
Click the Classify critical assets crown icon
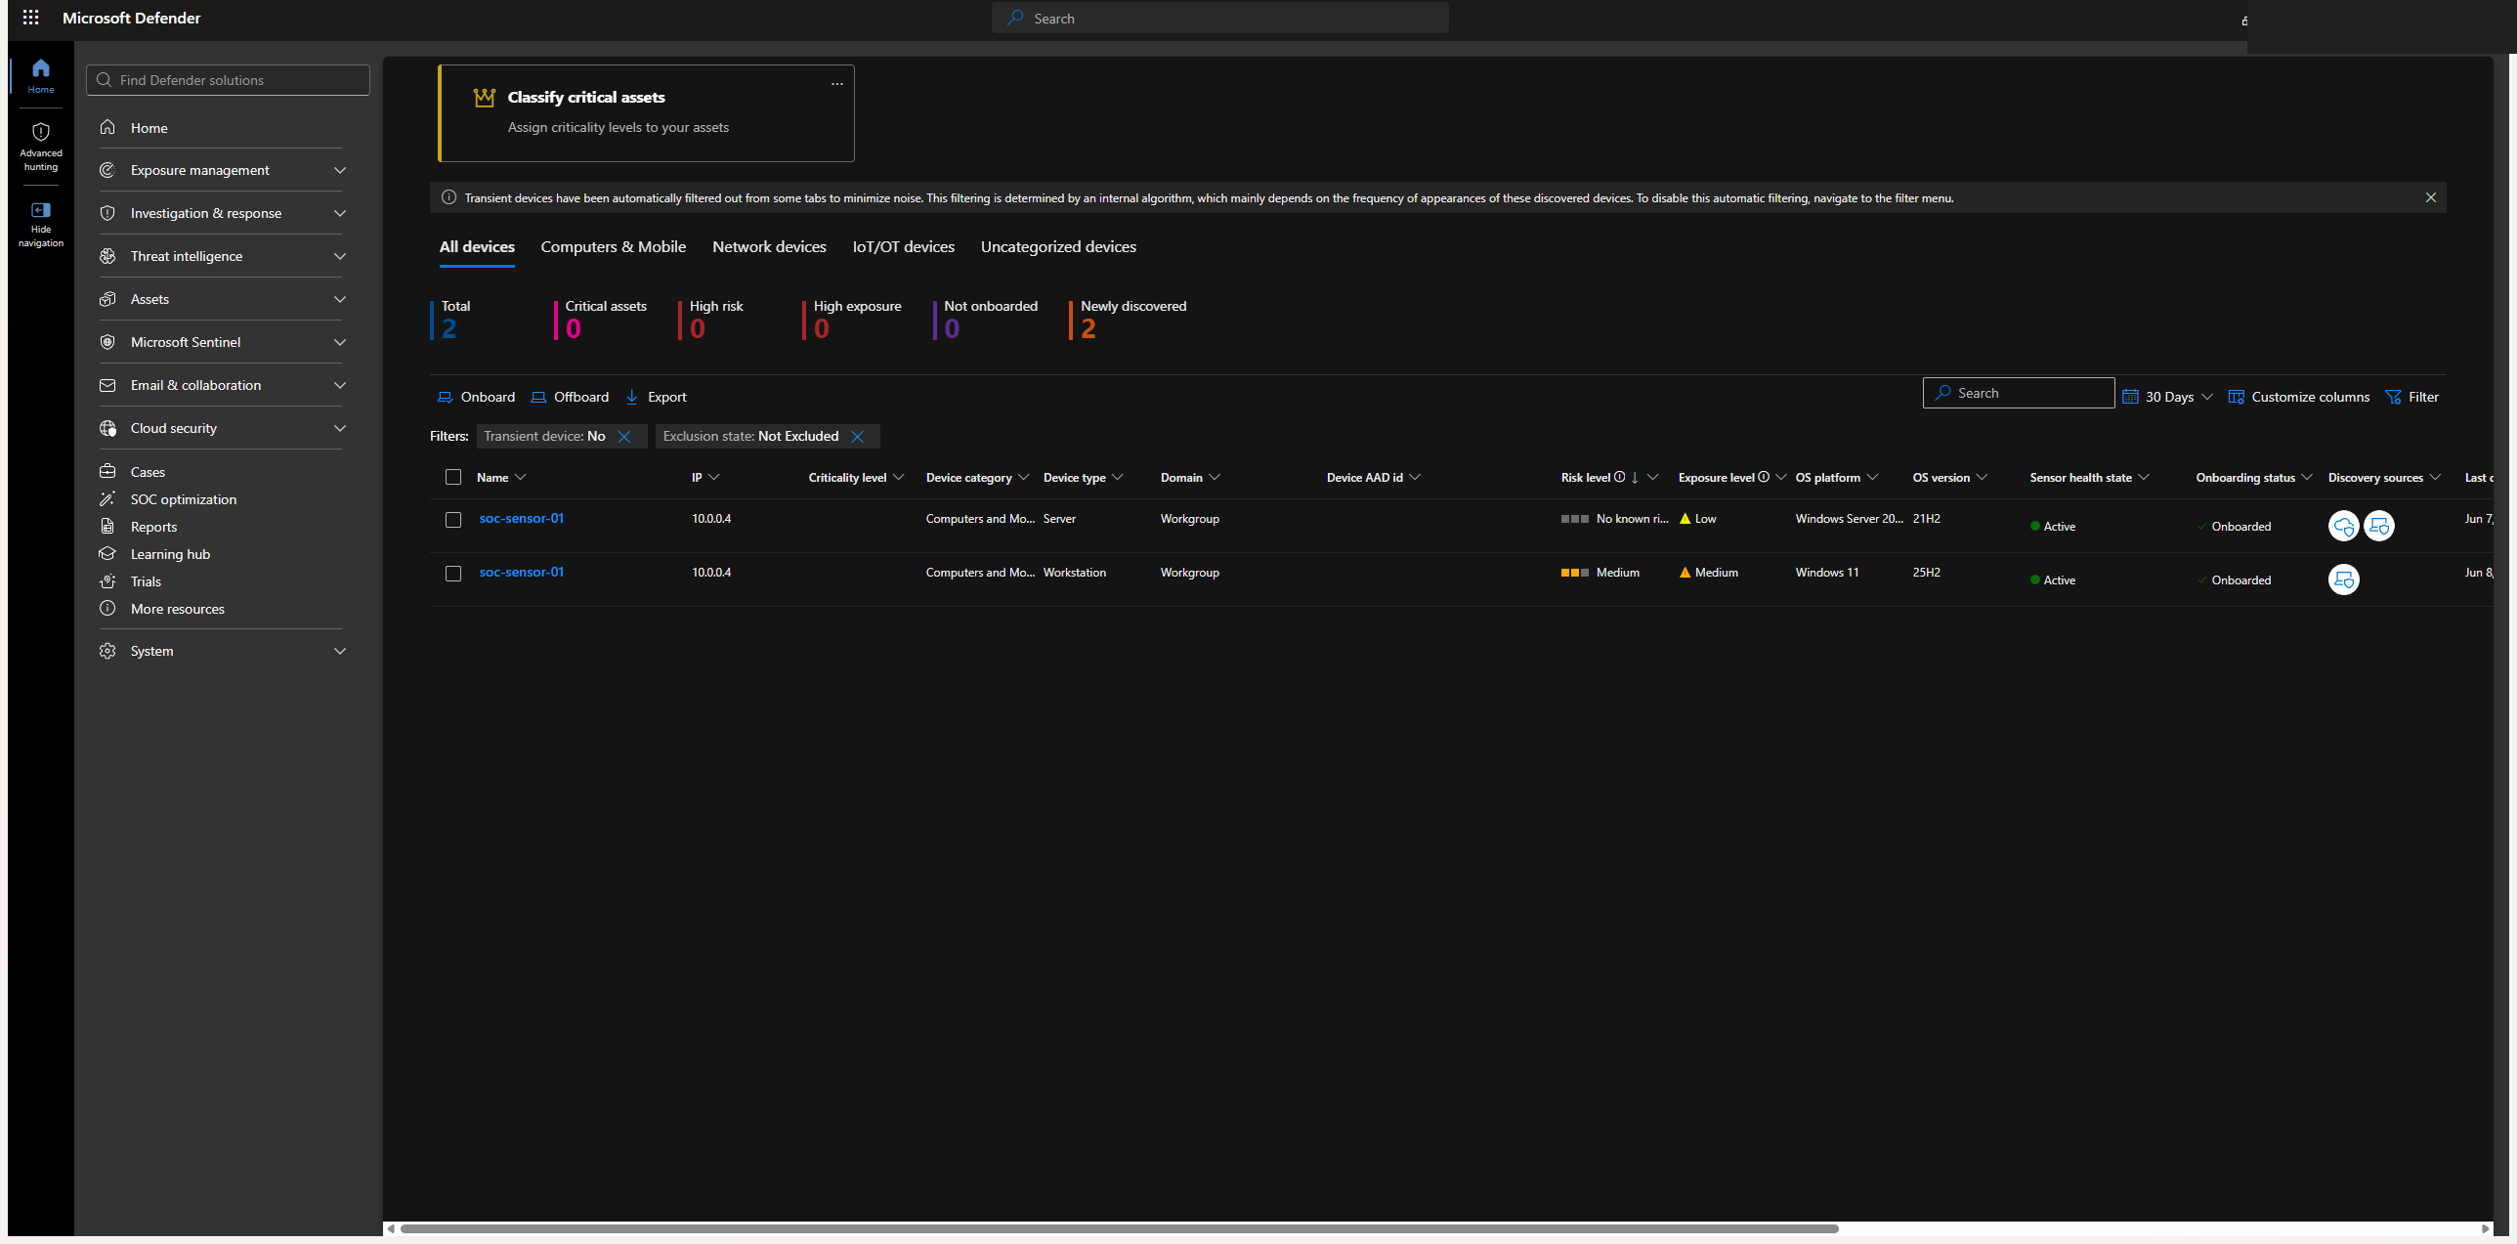[484, 97]
